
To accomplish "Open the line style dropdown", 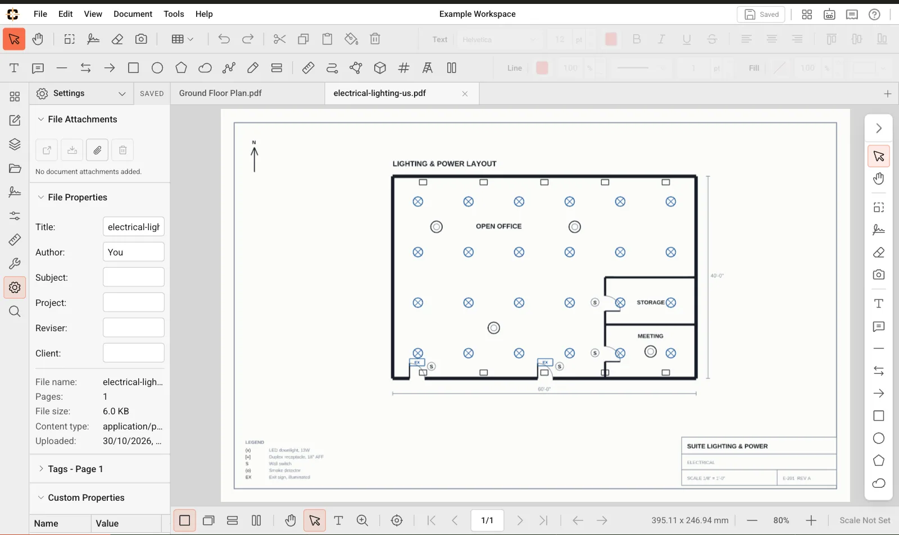I will pyautogui.click(x=640, y=68).
